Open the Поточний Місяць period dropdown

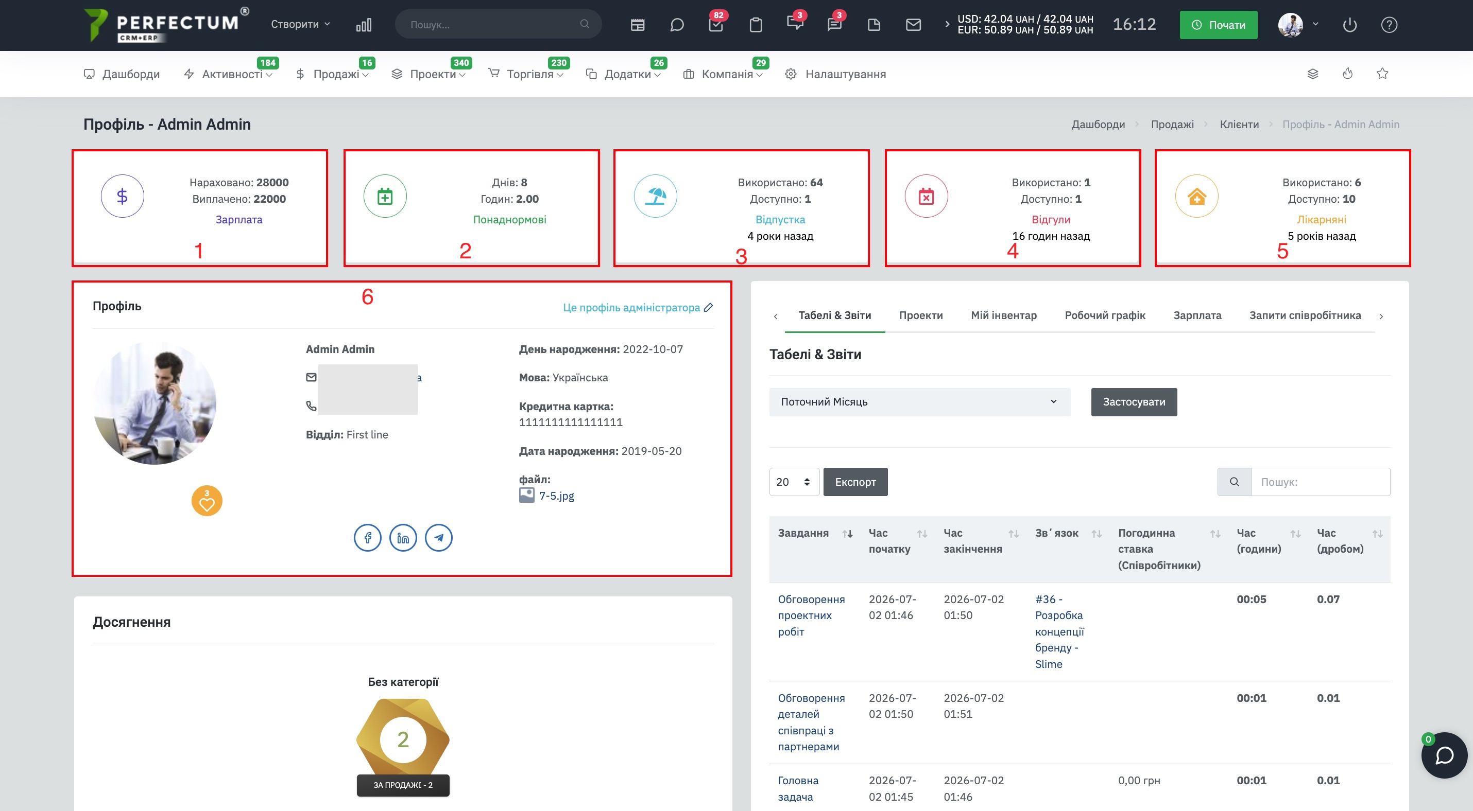pos(919,402)
